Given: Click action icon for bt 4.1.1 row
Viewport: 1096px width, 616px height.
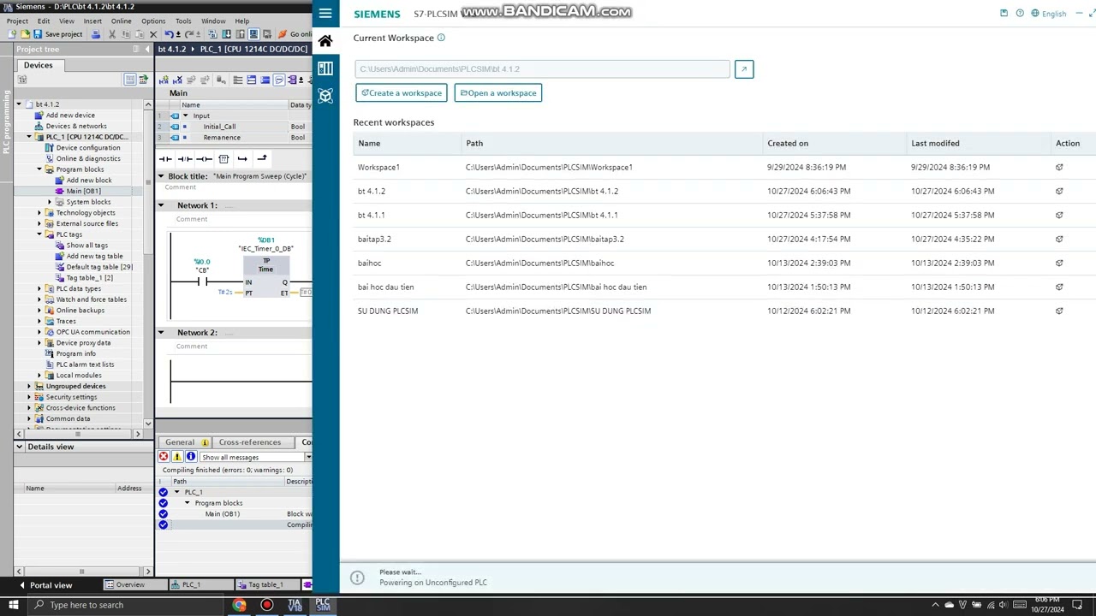Looking at the screenshot, I should [x=1059, y=216].
